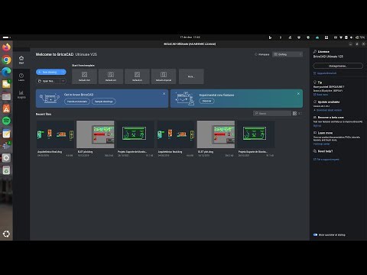Click the Licence key icon
This screenshot has height=275, width=367.
315,51
